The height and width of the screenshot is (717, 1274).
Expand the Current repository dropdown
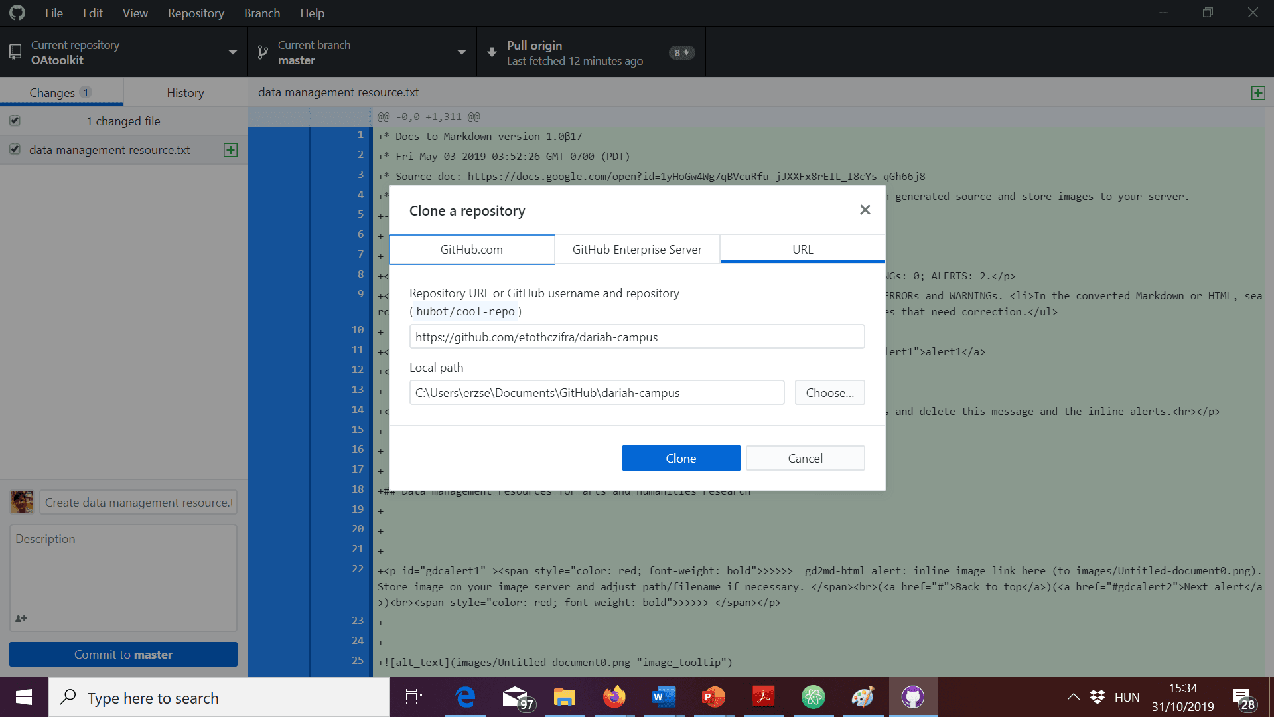(123, 52)
